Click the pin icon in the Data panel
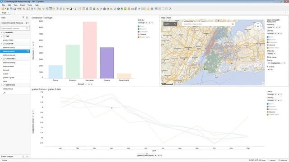The image size is (289, 162). click(23, 18)
